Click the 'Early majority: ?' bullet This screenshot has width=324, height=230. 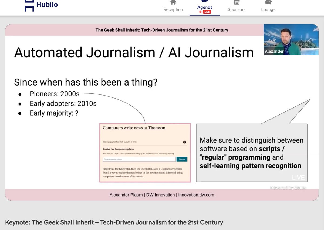tap(54, 113)
